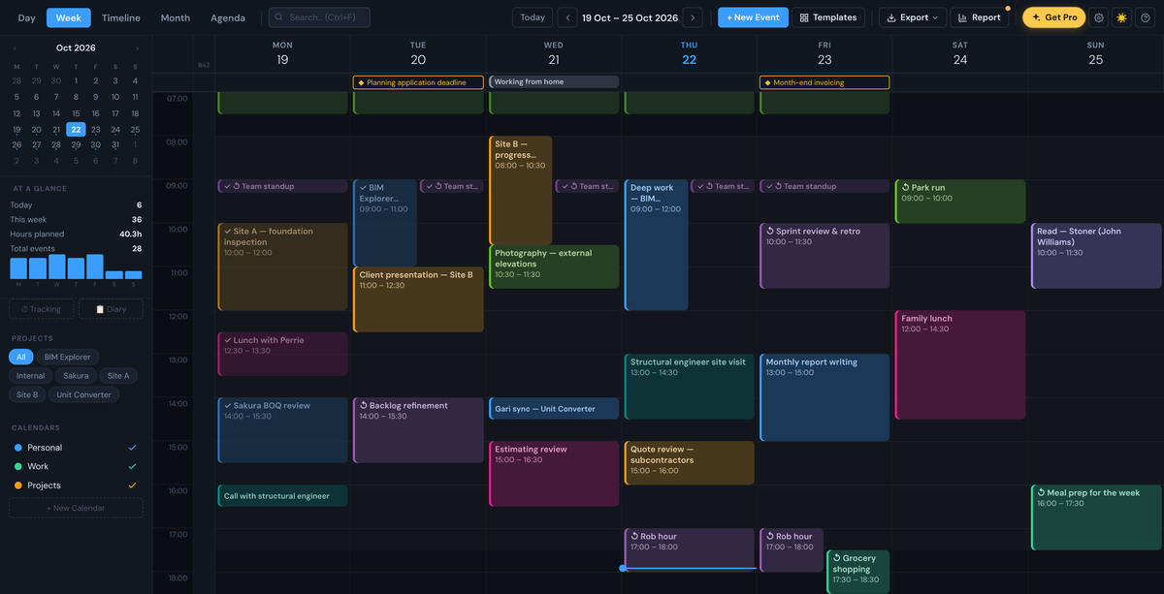This screenshot has height=594, width=1164.
Task: Go to previous week arrow
Action: [x=567, y=17]
